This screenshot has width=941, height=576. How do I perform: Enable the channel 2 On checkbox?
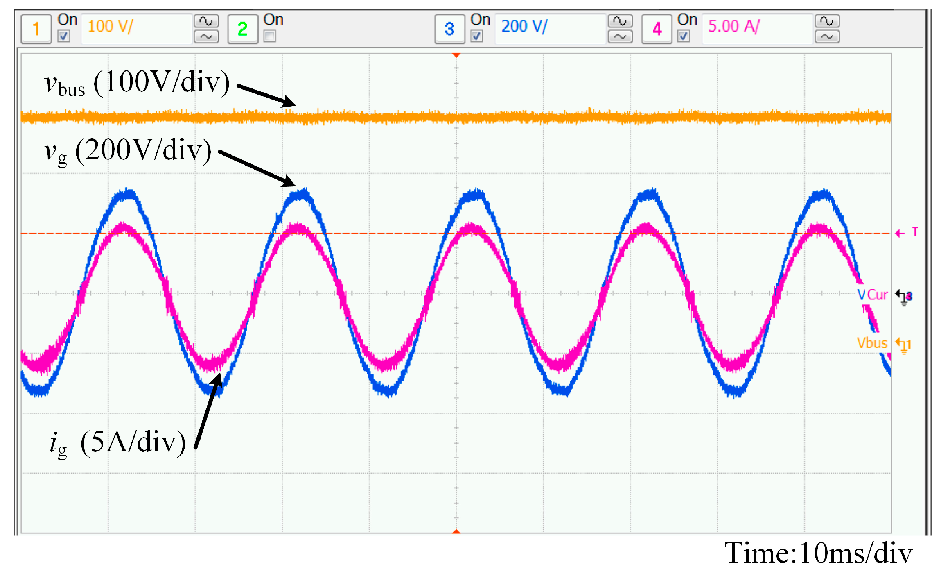point(269,36)
